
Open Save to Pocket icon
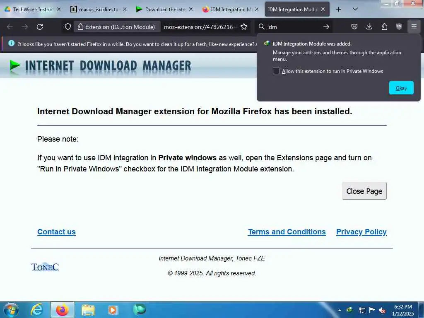[x=354, y=27]
